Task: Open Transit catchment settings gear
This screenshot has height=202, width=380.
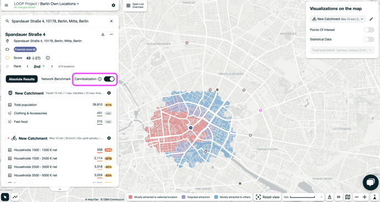Action: coord(109,93)
